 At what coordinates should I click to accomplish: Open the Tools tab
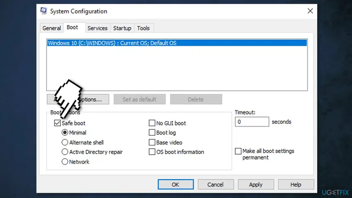[x=143, y=28]
